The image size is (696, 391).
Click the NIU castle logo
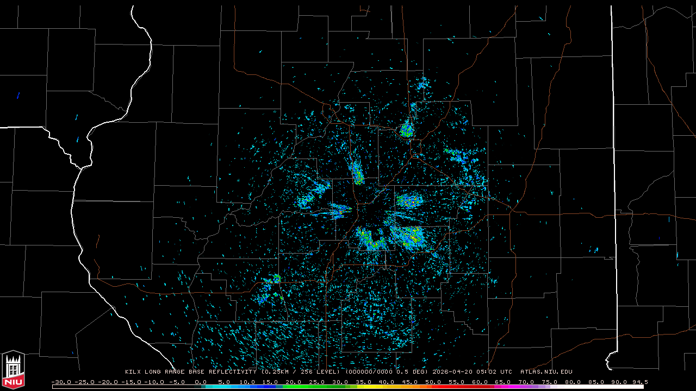tap(13, 369)
